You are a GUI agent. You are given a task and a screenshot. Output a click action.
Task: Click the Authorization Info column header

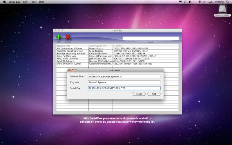101,46
